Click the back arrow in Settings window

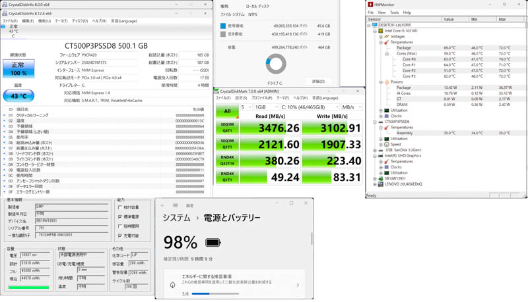pos(162,206)
